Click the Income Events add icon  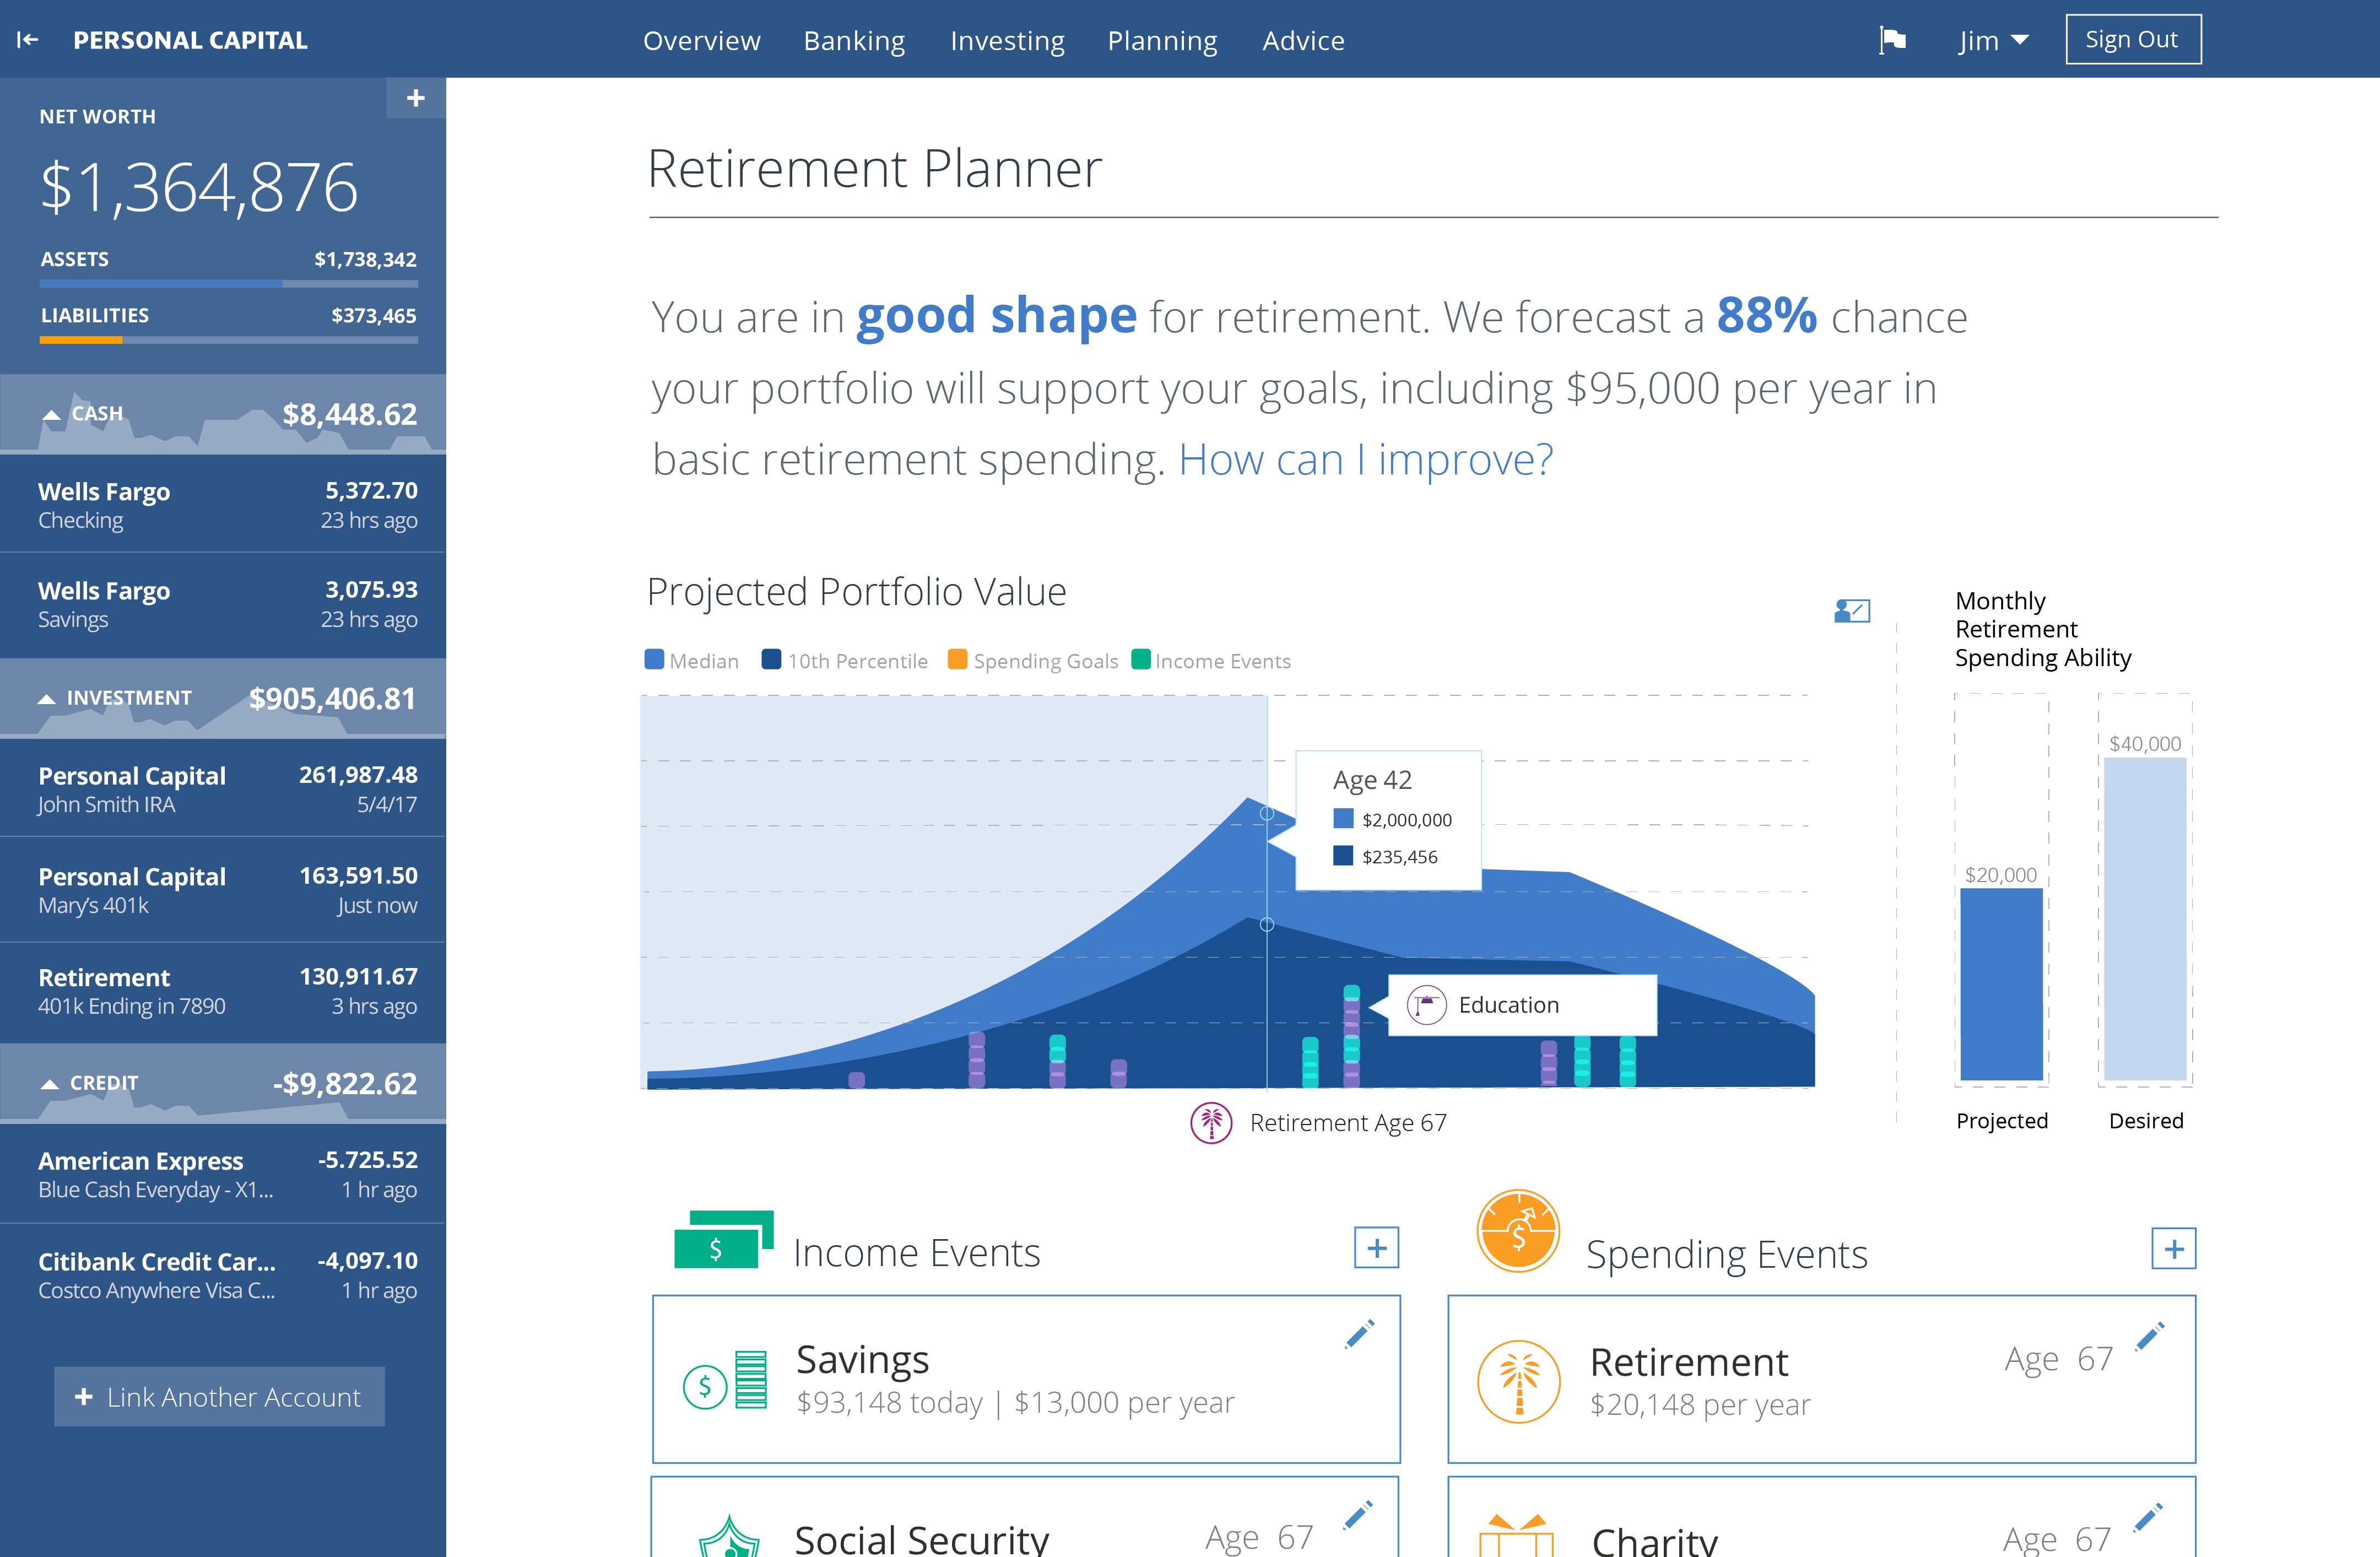coord(1374,1248)
